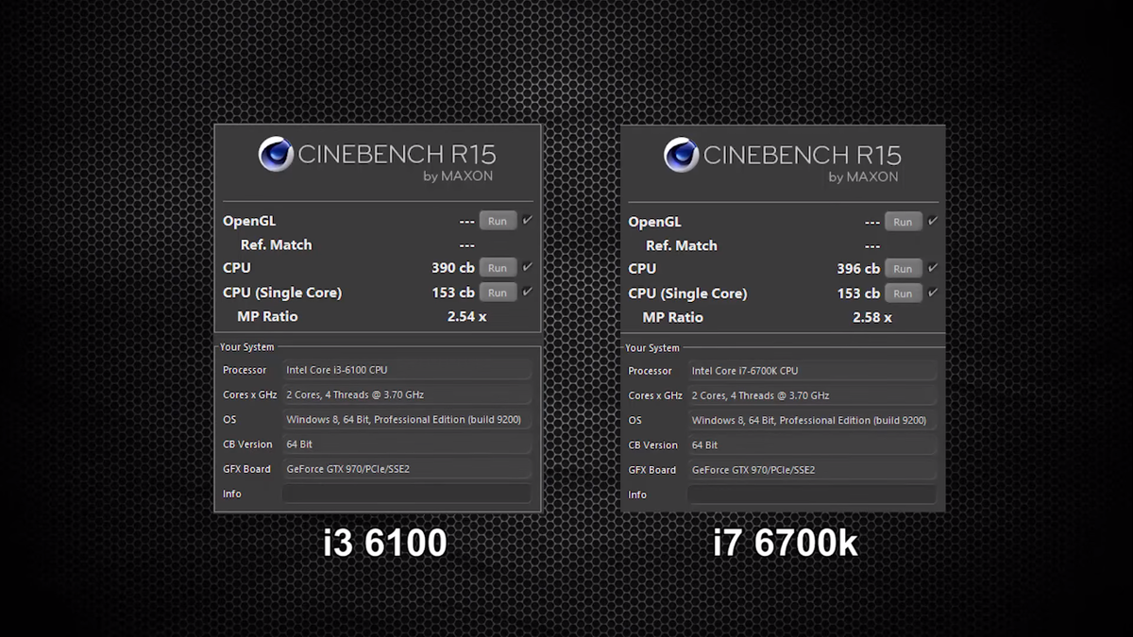Toggle the OpenGL checkbox in the i7 6700k panel
The width and height of the screenshot is (1133, 637).
point(933,221)
